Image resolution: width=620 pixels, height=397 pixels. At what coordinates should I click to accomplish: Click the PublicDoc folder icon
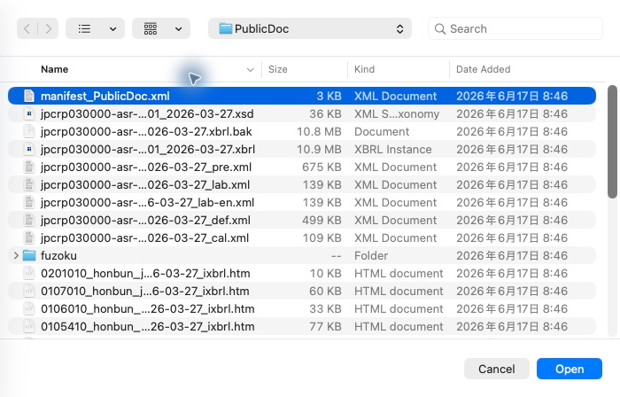point(225,29)
